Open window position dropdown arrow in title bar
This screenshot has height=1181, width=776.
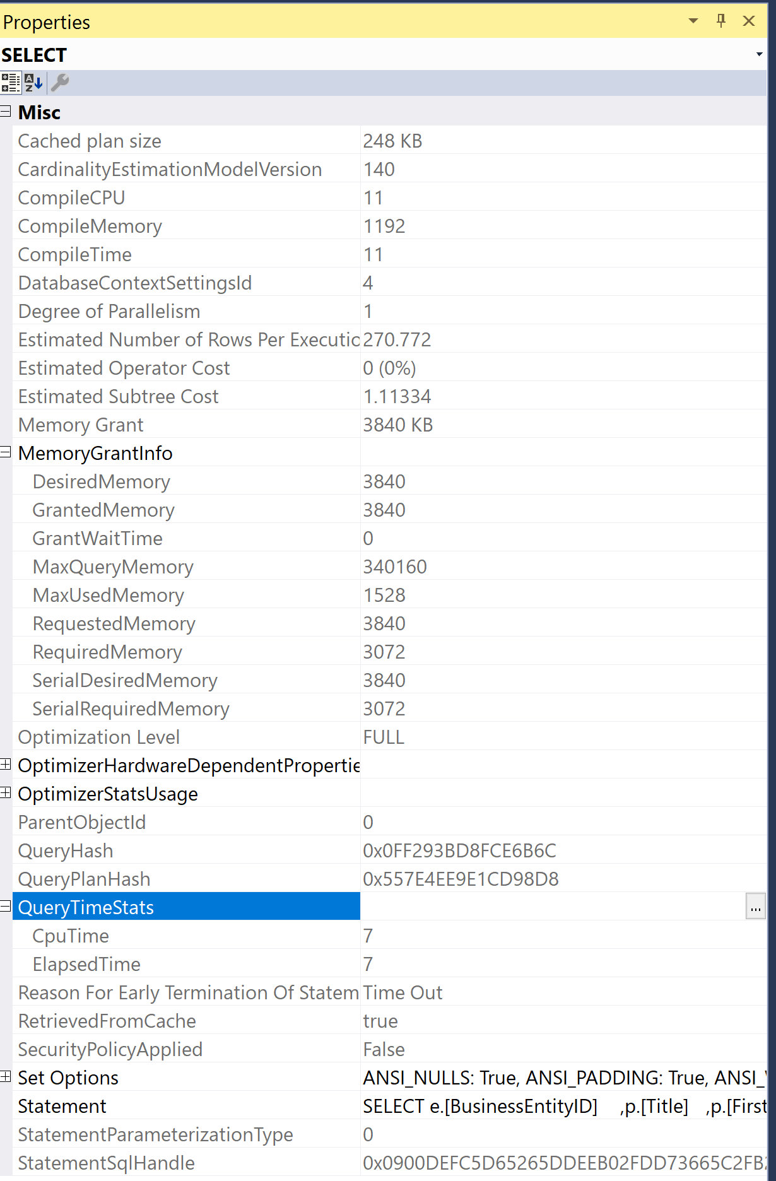click(x=693, y=21)
